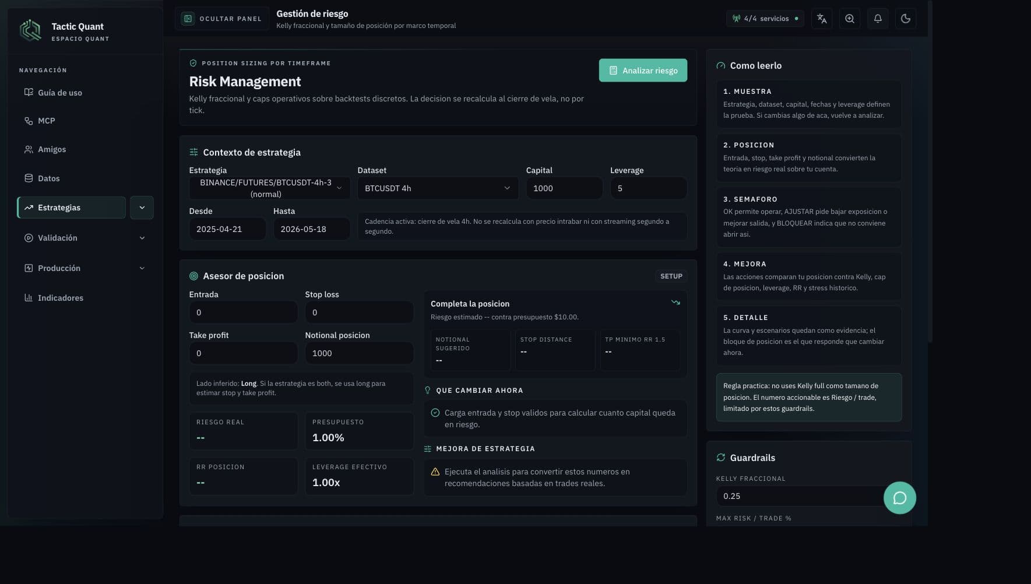The height and width of the screenshot is (584, 1031).
Task: Expand the Producción menu group
Action: 85,268
